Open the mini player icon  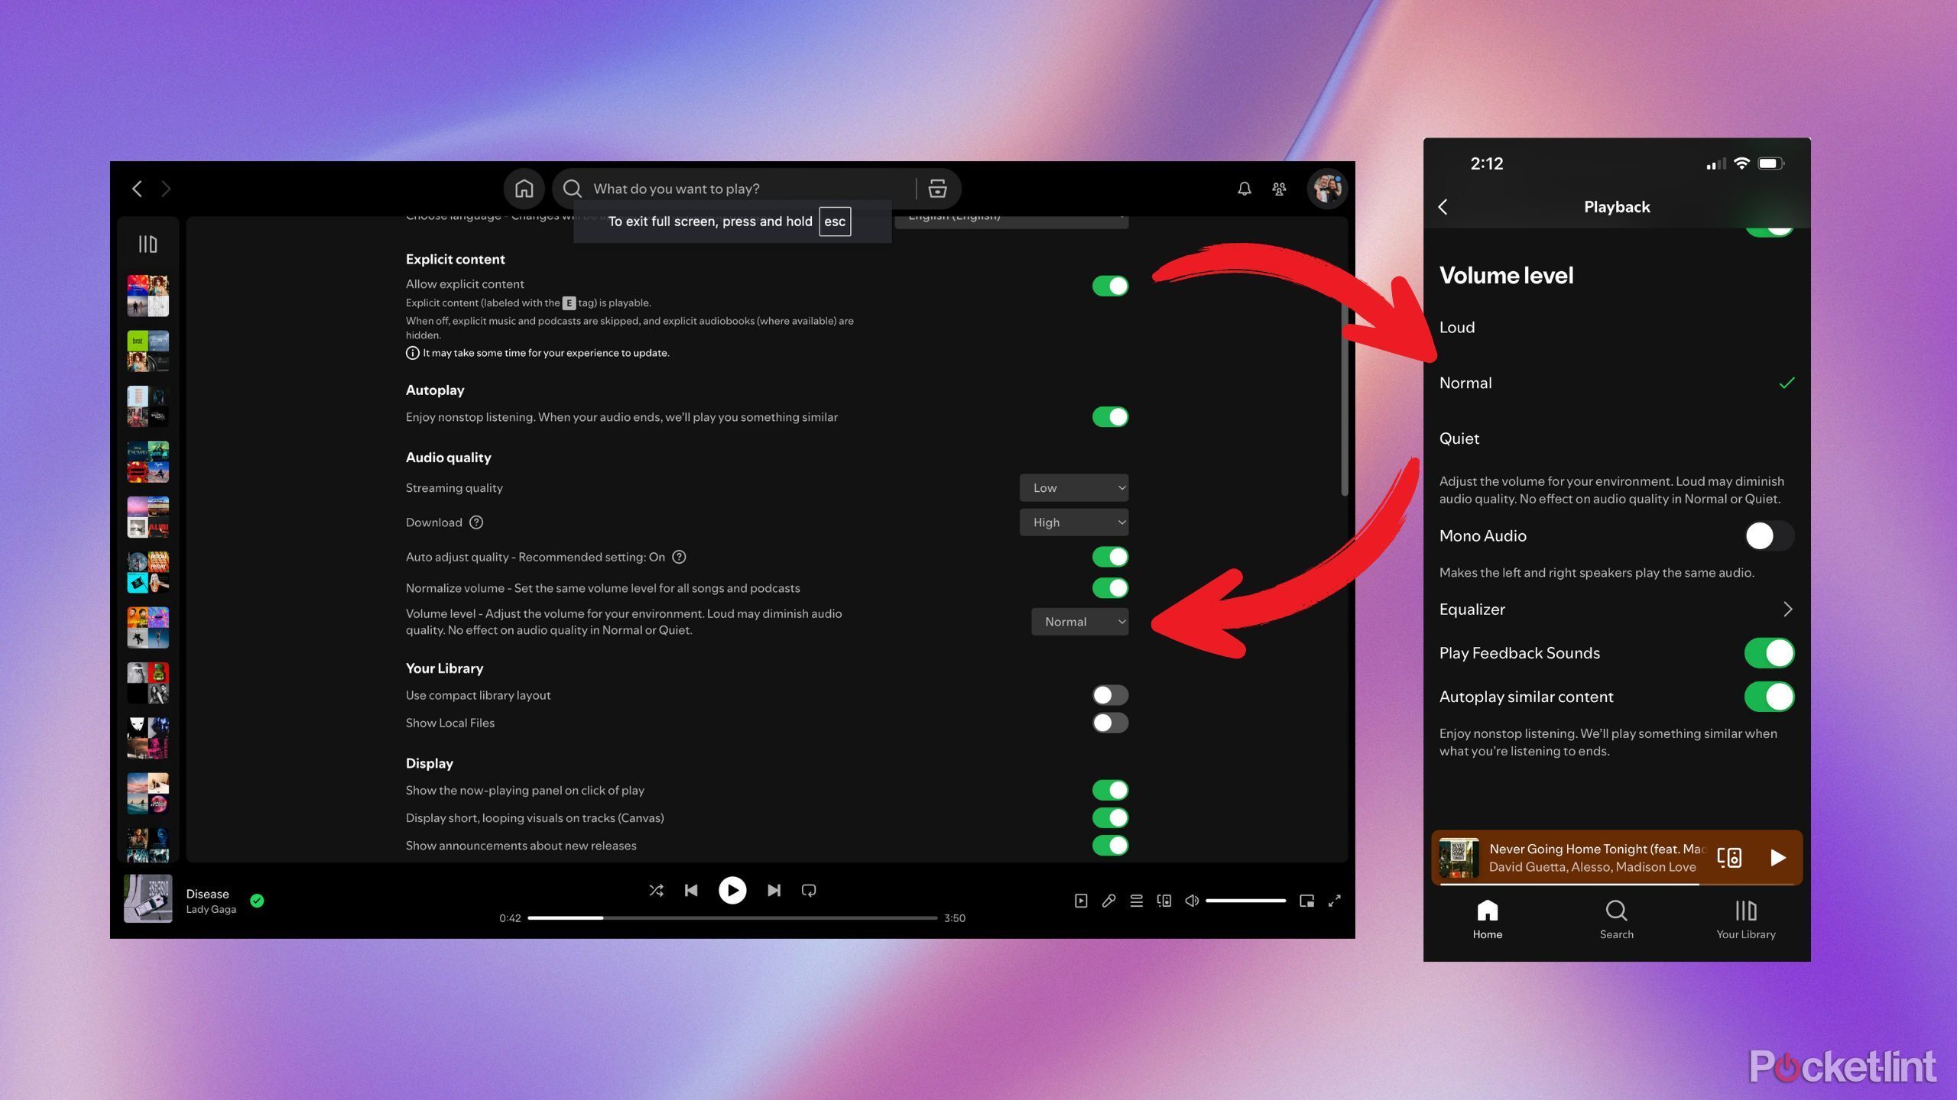pyautogui.click(x=1306, y=901)
